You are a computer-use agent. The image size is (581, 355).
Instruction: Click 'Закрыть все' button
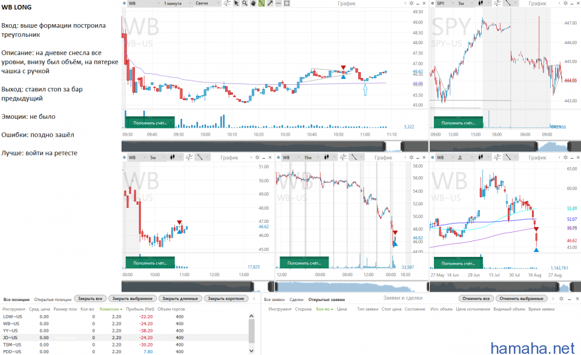90,299
